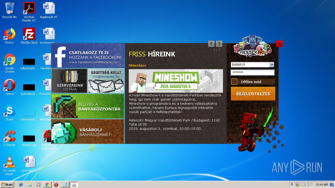This screenshot has width=335, height=188.
Task: Open FileZilla Client shortcut
Action: pos(29,36)
